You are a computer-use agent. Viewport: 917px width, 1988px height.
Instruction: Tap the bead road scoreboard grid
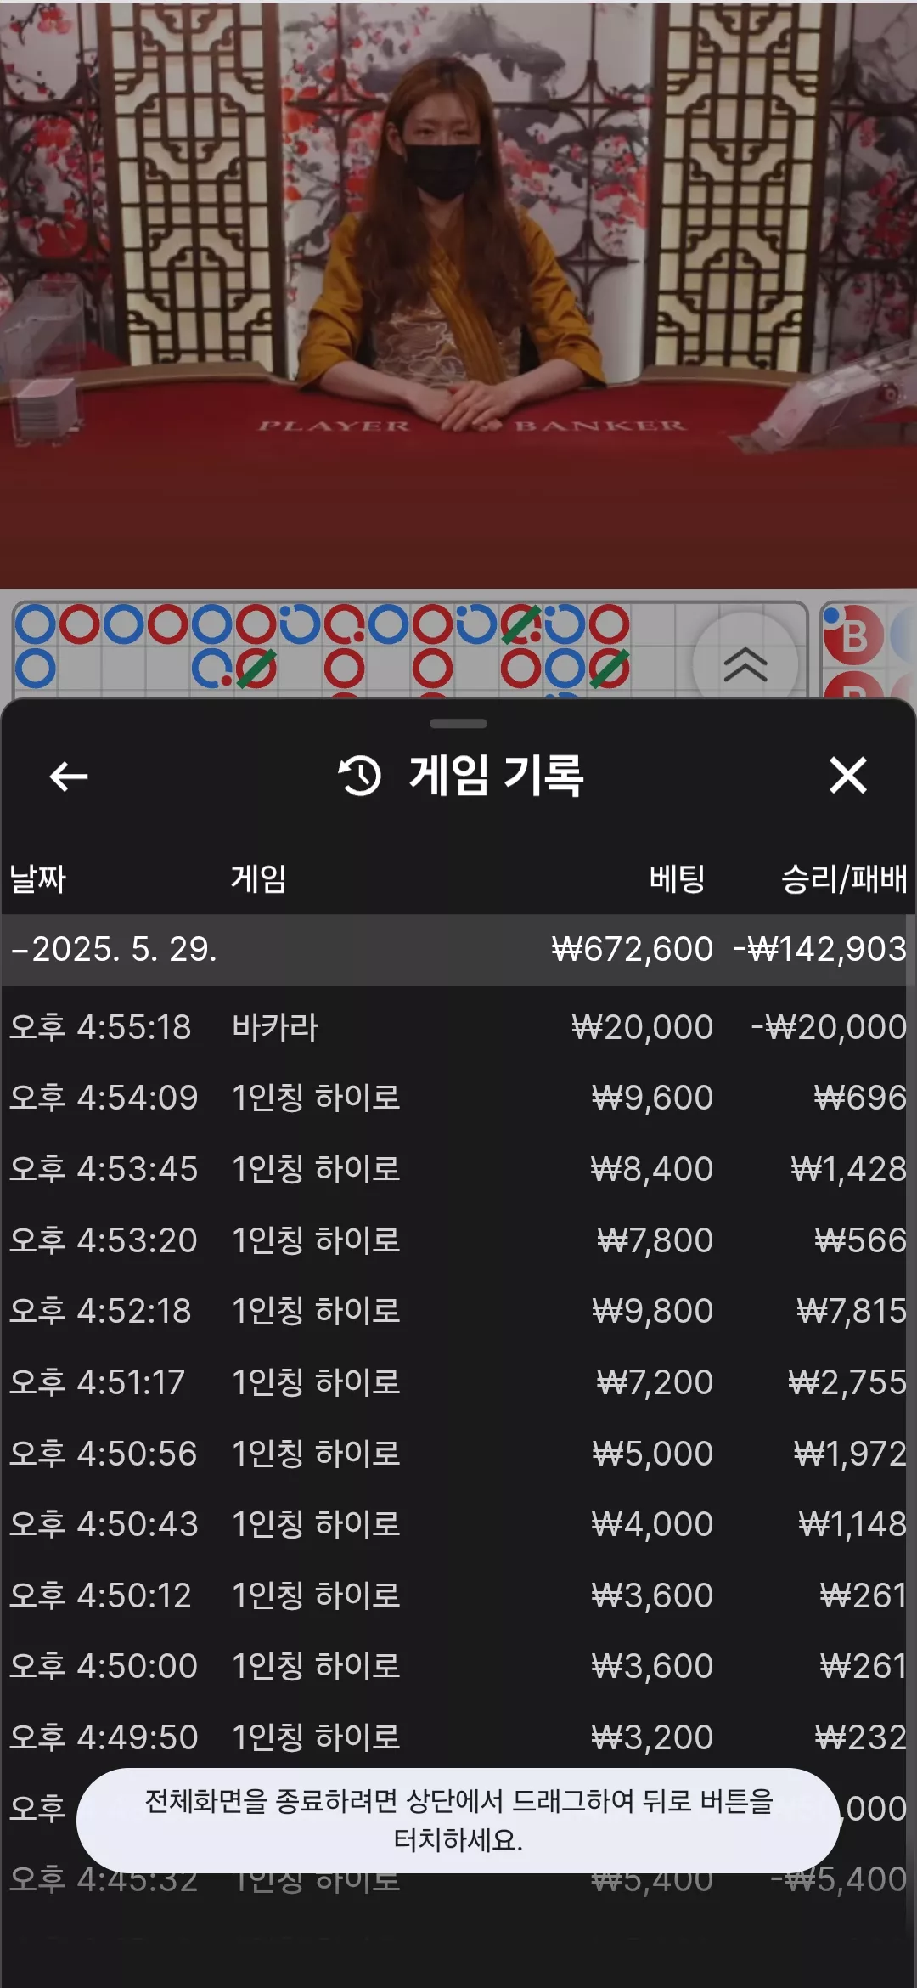pyautogui.click(x=409, y=649)
